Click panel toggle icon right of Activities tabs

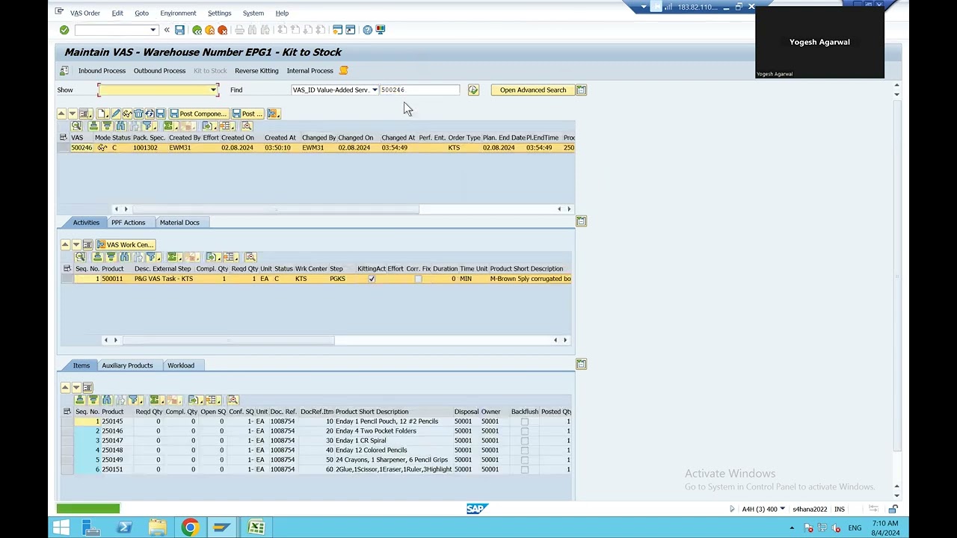[x=581, y=221]
